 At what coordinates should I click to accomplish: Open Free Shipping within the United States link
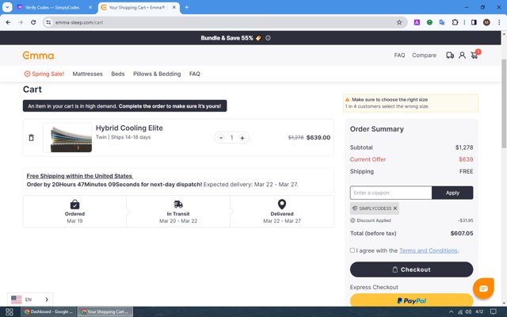pyautogui.click(x=79, y=176)
